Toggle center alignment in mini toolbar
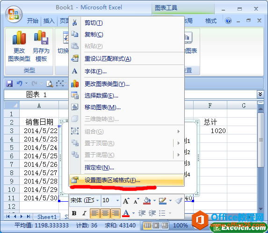 [x=105, y=213]
